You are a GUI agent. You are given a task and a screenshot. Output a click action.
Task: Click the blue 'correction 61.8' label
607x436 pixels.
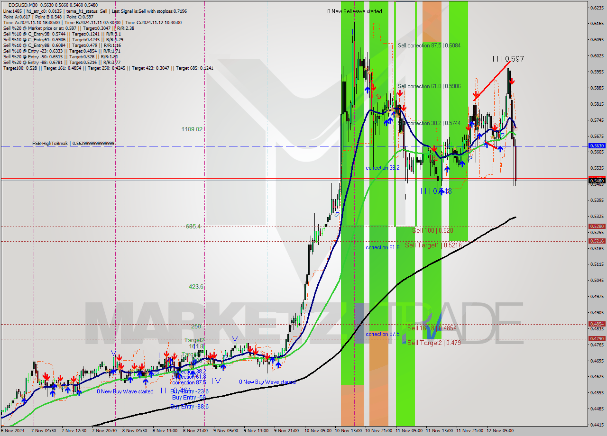(x=382, y=247)
